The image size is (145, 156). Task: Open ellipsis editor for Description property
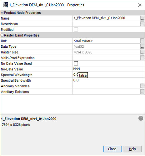(142, 24)
